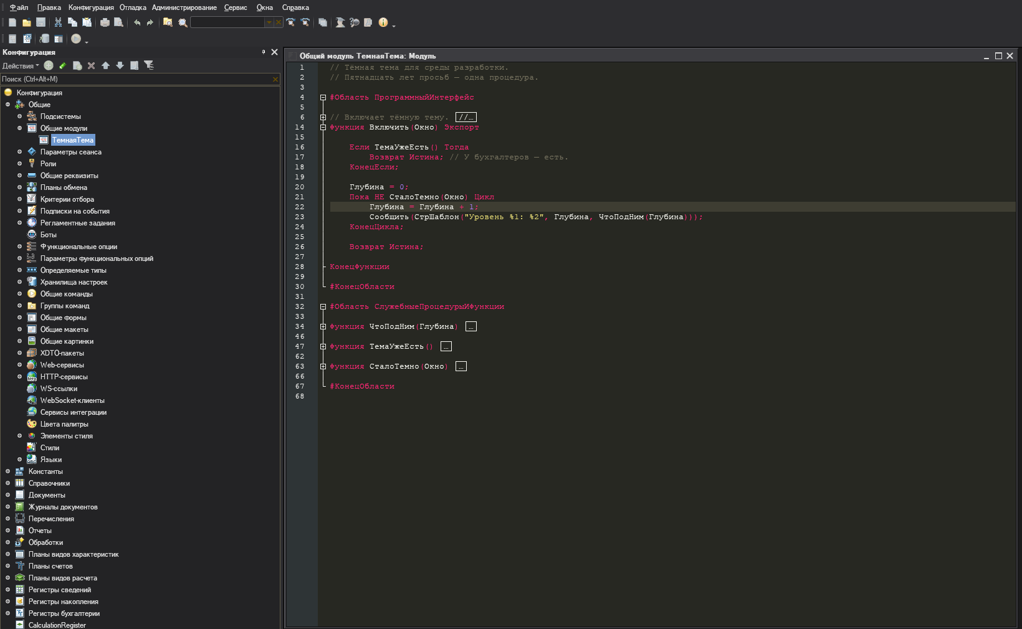The width and height of the screenshot is (1022, 629).
Task: Expand the Документы tree node
Action: (7, 495)
